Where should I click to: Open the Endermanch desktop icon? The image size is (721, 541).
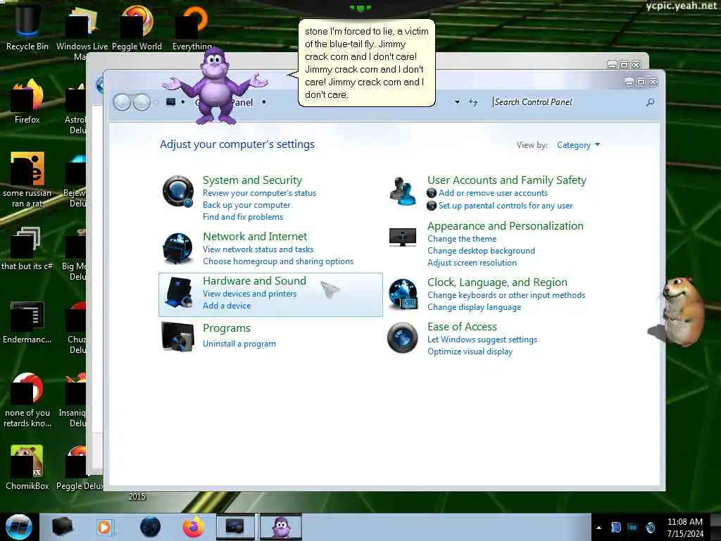27,322
